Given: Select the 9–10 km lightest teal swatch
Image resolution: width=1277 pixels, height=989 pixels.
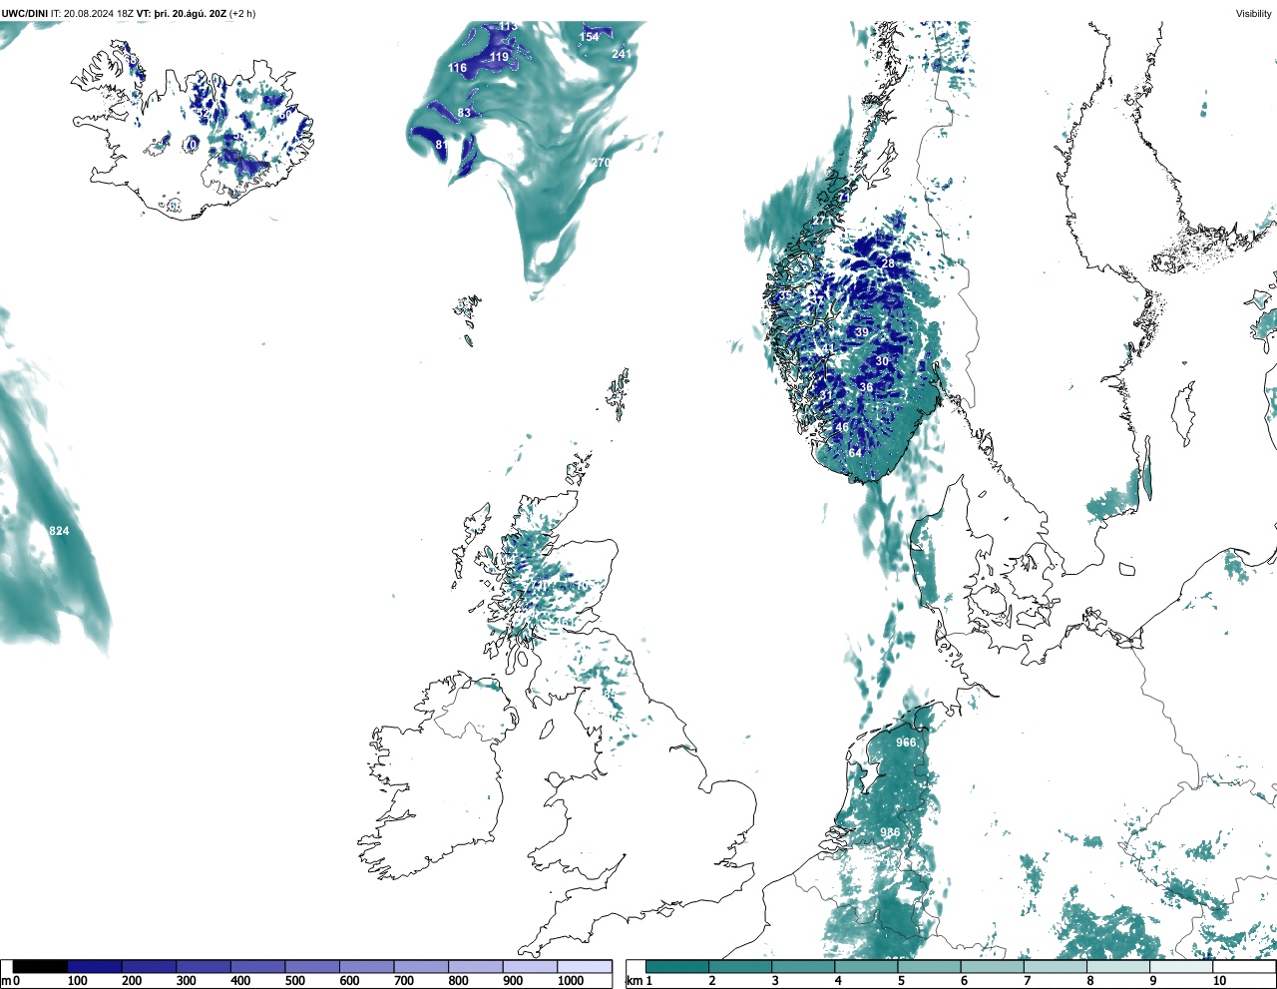Looking at the screenshot, I should tap(1180, 966).
